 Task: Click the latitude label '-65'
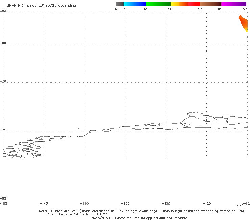pos(3,43)
